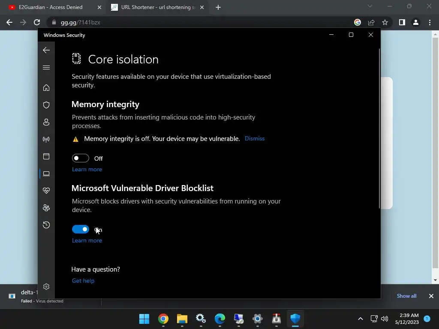
Task: Click the Google icon in address bar
Action: click(x=358, y=22)
